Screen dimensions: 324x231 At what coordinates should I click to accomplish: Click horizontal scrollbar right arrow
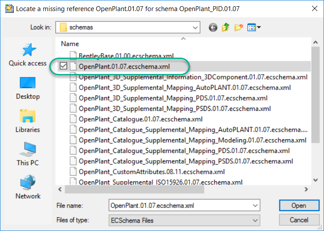click(306, 189)
